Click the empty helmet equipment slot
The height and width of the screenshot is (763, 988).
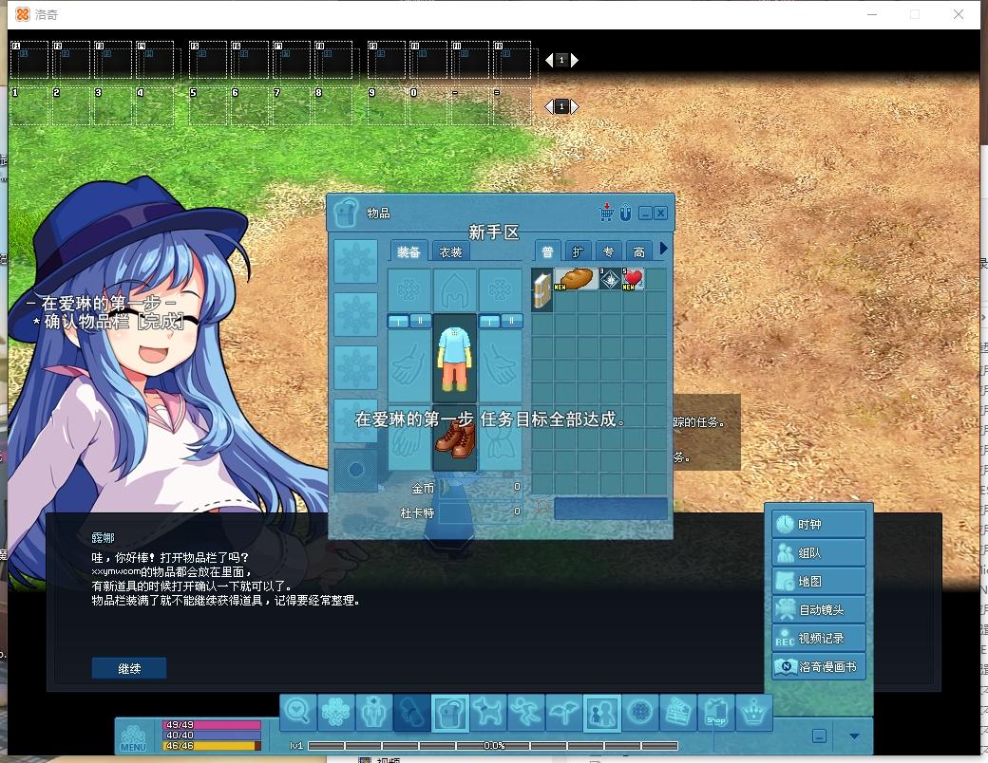pos(454,289)
